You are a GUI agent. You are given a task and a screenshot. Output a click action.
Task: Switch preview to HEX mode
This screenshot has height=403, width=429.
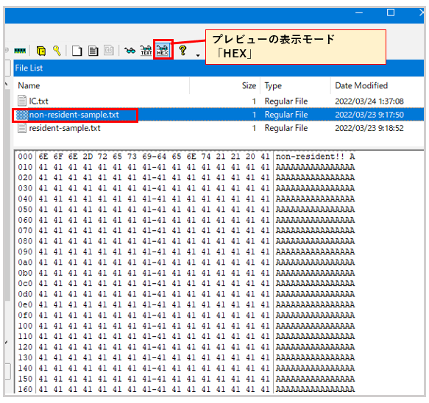pos(163,50)
